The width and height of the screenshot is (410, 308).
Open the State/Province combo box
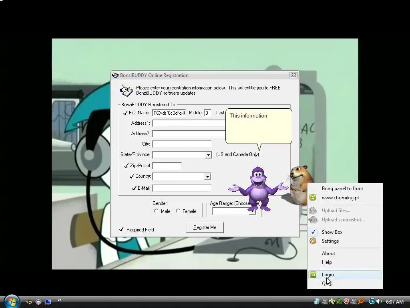click(182, 155)
